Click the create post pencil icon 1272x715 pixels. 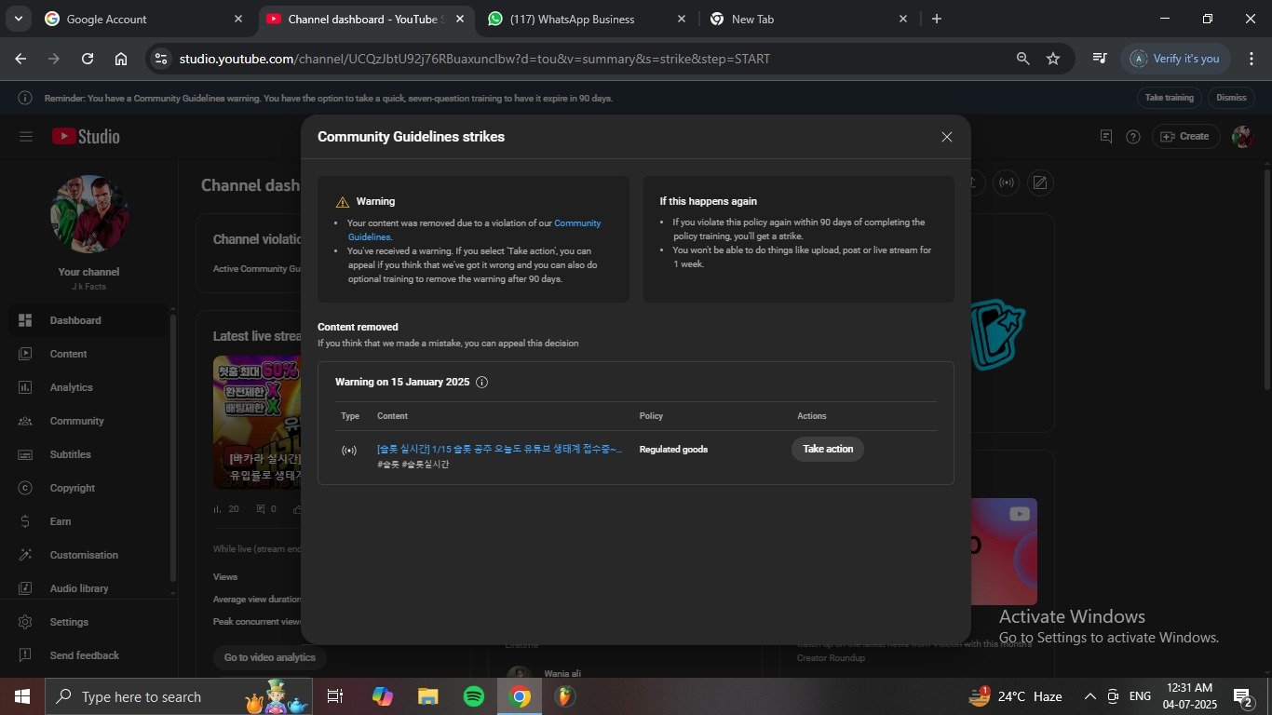1040,182
